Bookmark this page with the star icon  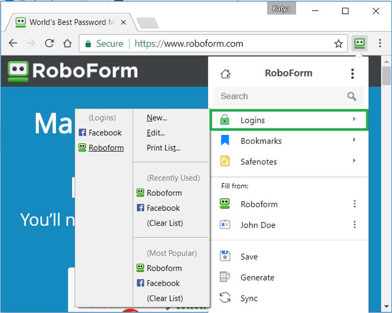click(339, 44)
